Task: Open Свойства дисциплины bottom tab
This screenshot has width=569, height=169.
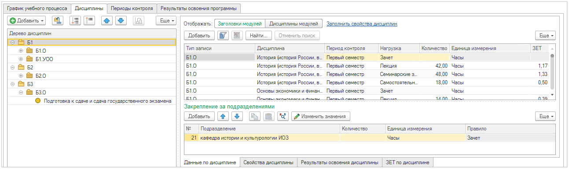Action: (x=268, y=162)
